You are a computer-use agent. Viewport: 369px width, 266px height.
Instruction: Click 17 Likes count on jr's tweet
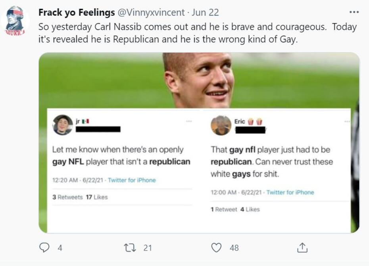[x=97, y=197]
